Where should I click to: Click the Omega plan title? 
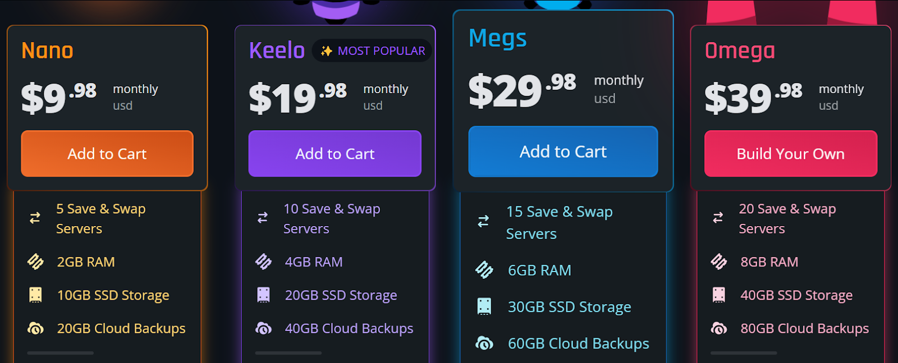[740, 50]
